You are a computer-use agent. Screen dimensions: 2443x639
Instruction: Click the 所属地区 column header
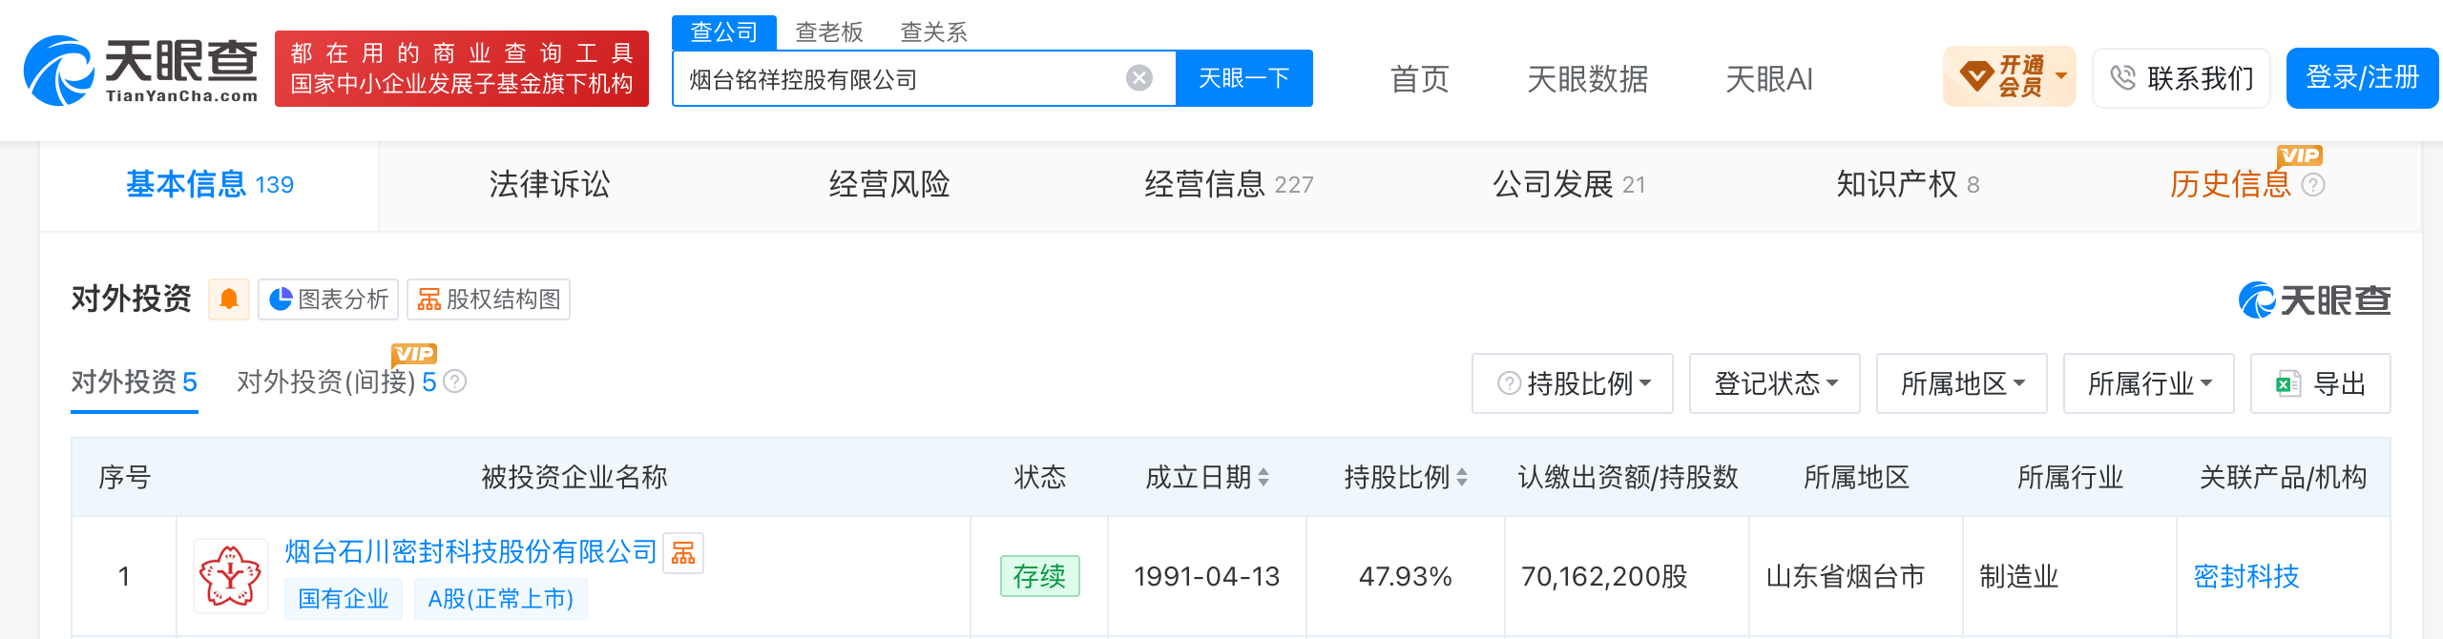click(x=1857, y=477)
